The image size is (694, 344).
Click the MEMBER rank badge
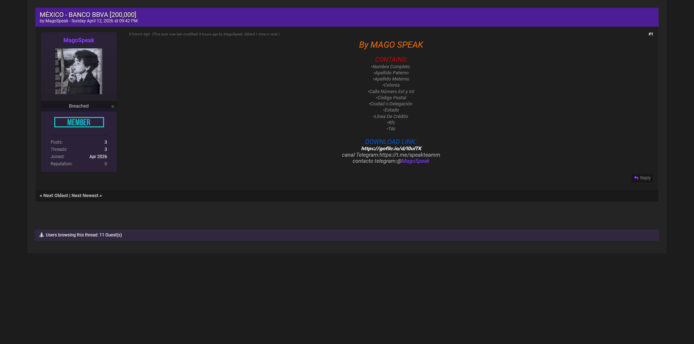(x=79, y=122)
